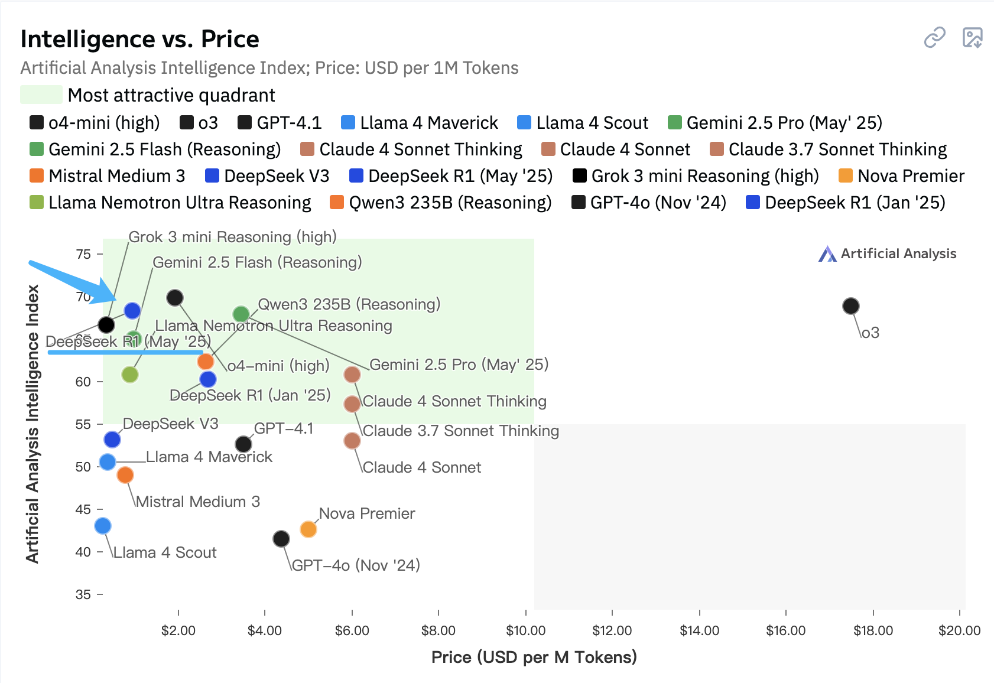Toggle the o3 legend item
The width and height of the screenshot is (994, 683).
click(x=200, y=123)
